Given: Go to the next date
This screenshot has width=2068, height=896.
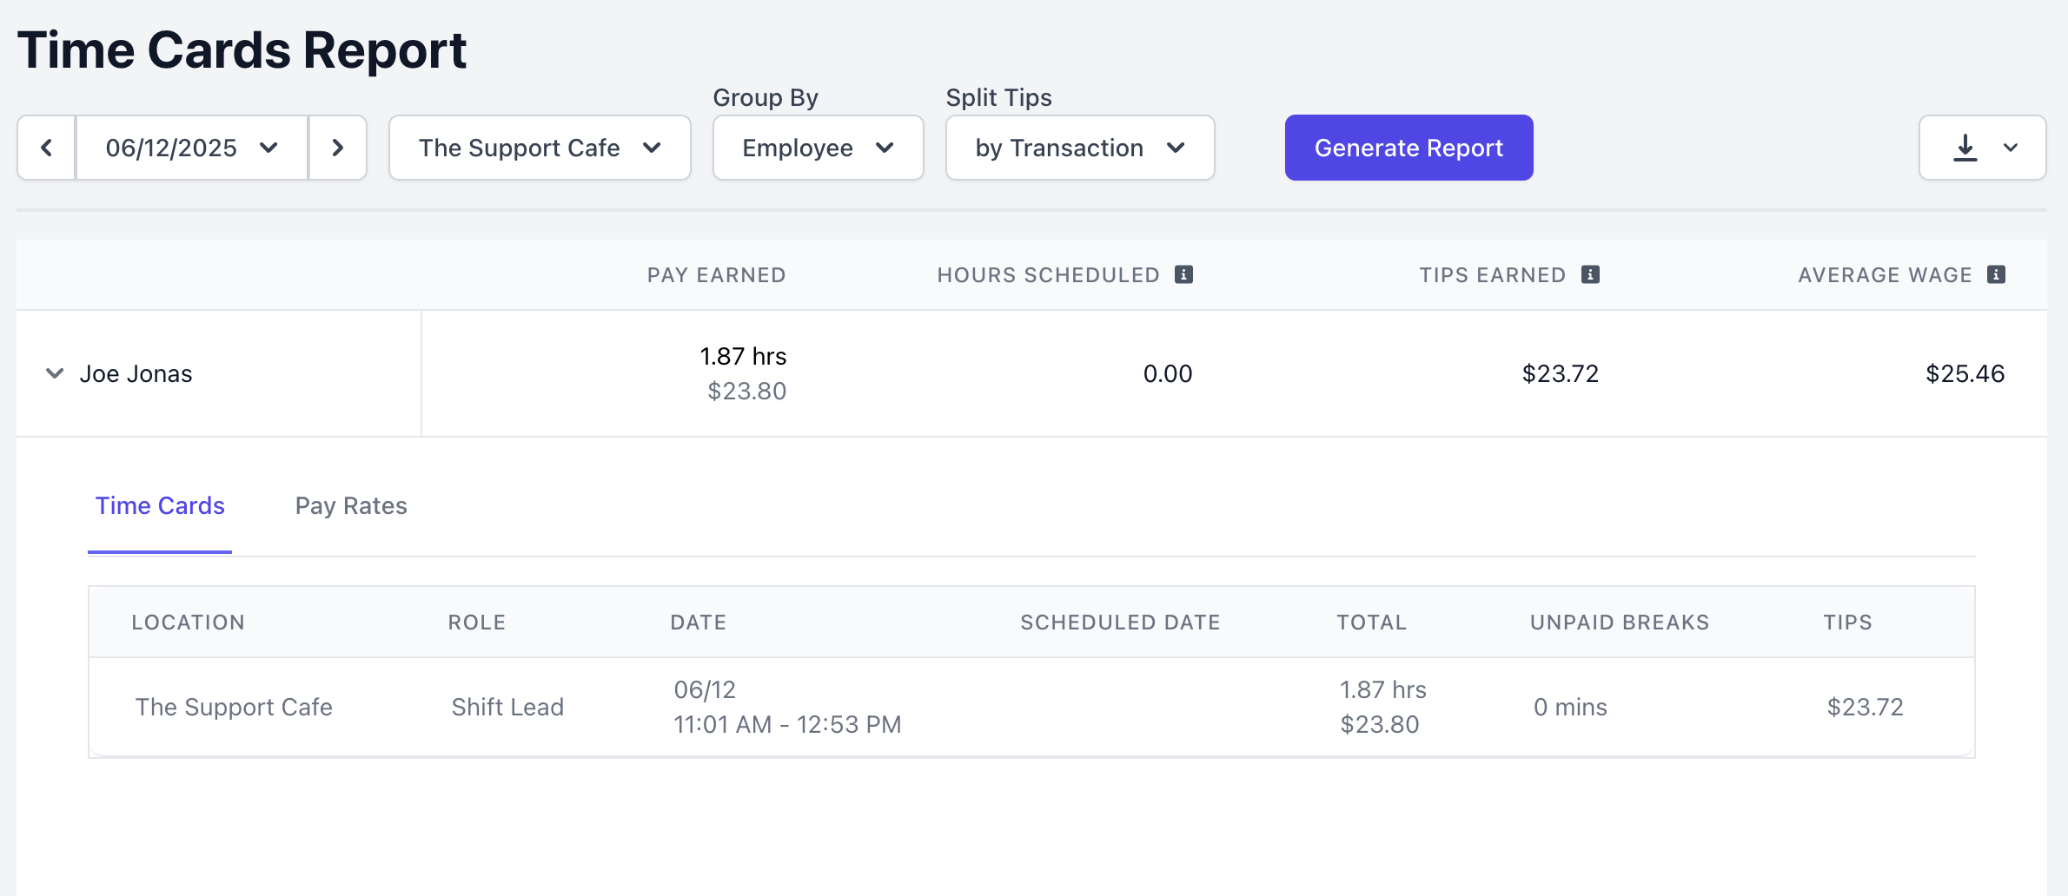Looking at the screenshot, I should [338, 148].
